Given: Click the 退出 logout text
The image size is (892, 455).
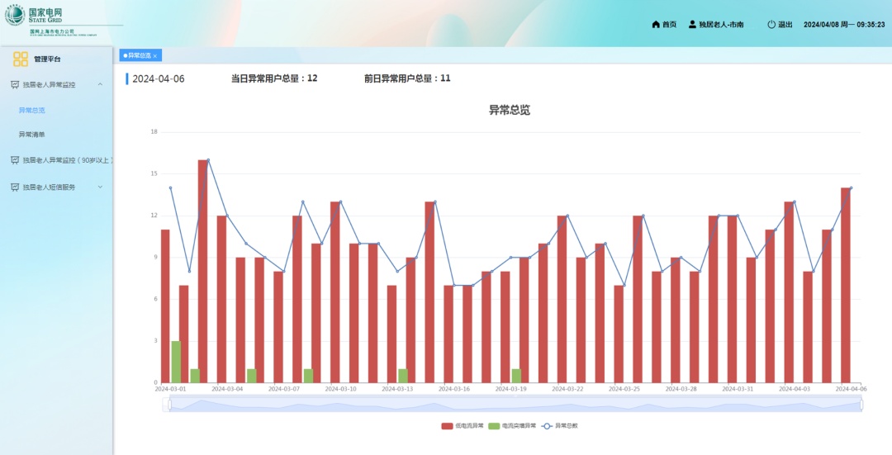Looking at the screenshot, I should click(x=785, y=25).
